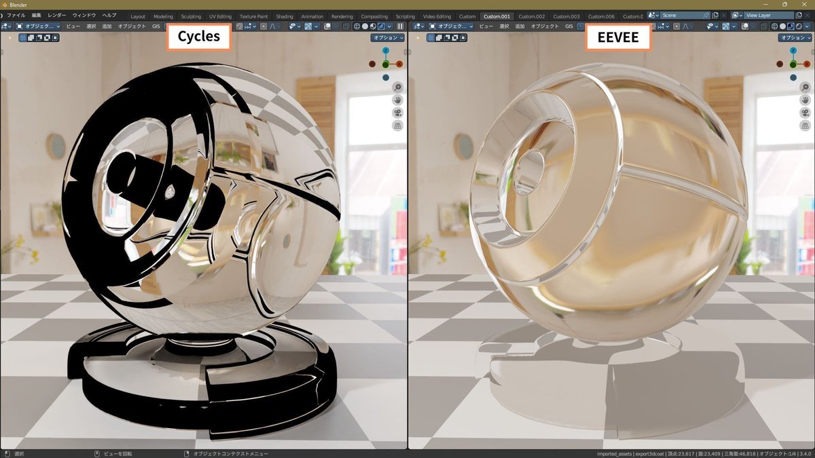Open オプション dropdown in EEVEE viewport
Screen dimensions: 815x458
(x=795, y=38)
